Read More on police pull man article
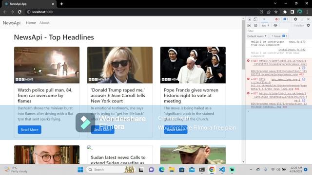Image resolution: width=312 pixels, height=175 pixels. tap(29, 130)
